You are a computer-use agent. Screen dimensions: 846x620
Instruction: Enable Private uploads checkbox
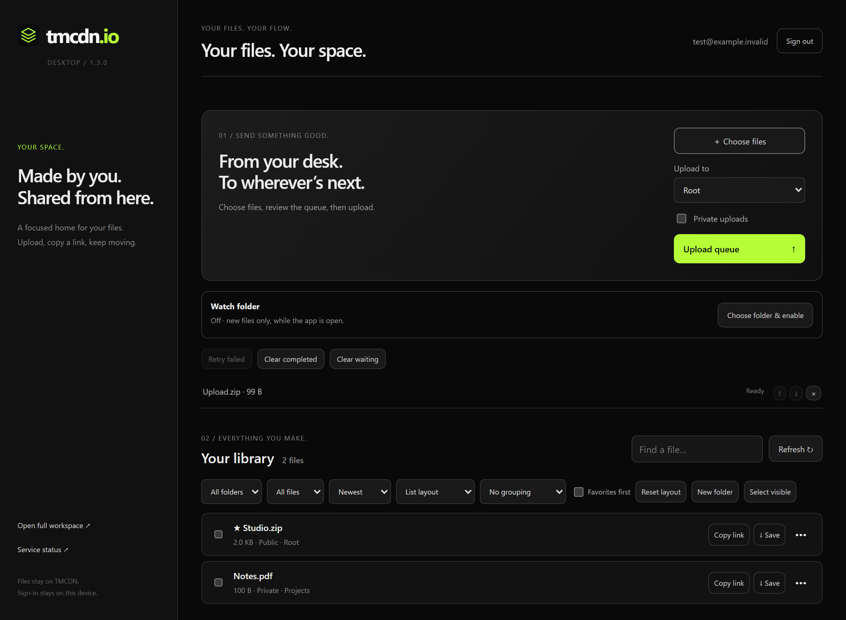(681, 218)
